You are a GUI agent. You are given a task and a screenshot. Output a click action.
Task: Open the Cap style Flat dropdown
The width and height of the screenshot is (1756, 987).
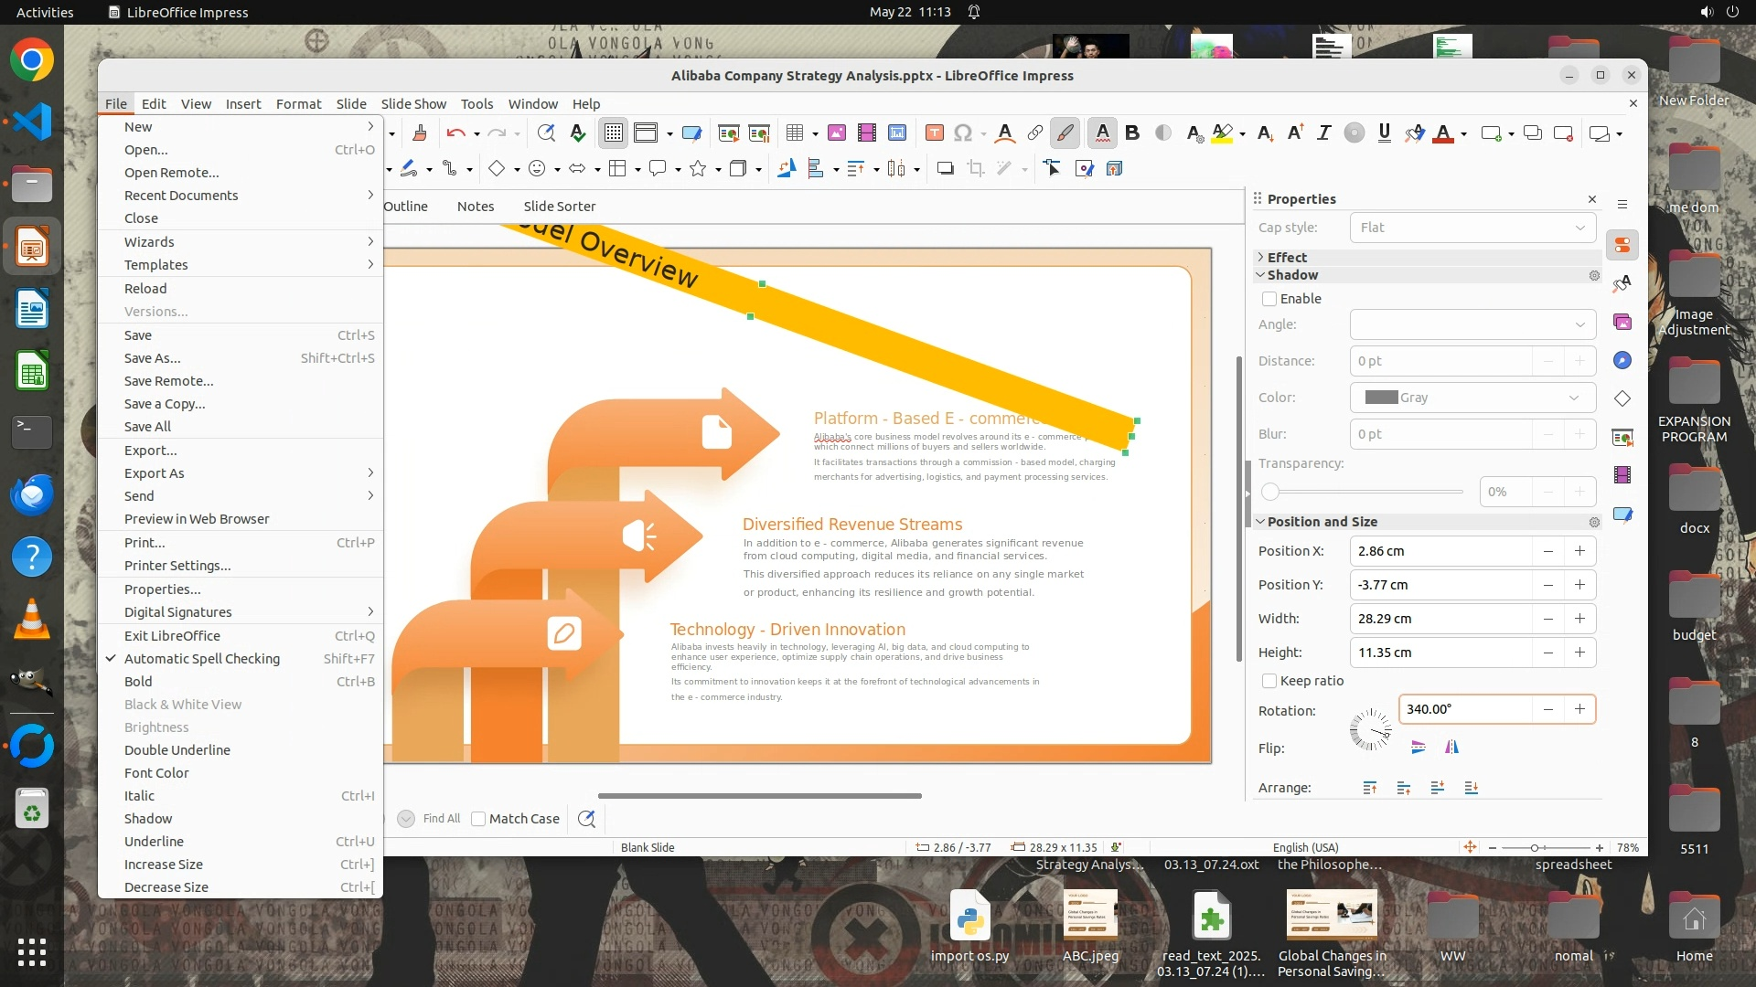pos(1472,228)
